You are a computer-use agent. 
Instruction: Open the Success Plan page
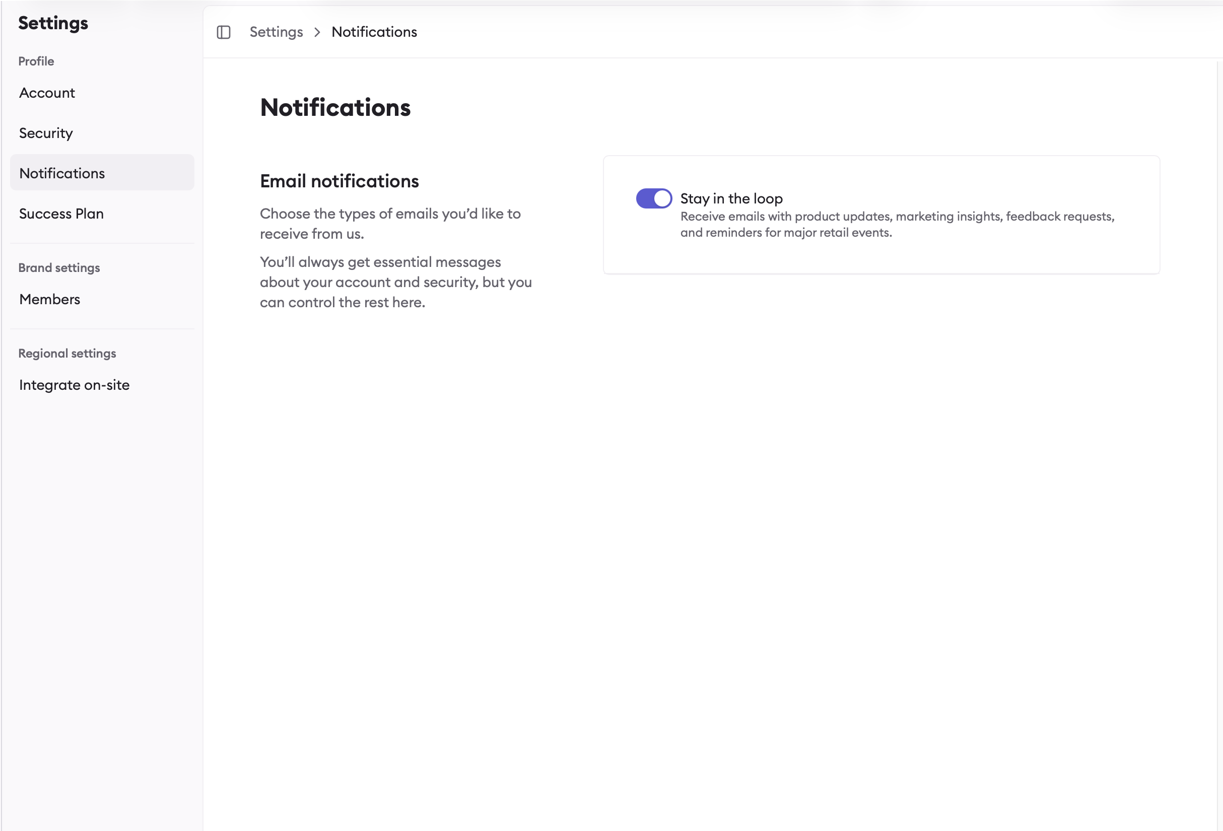61,214
